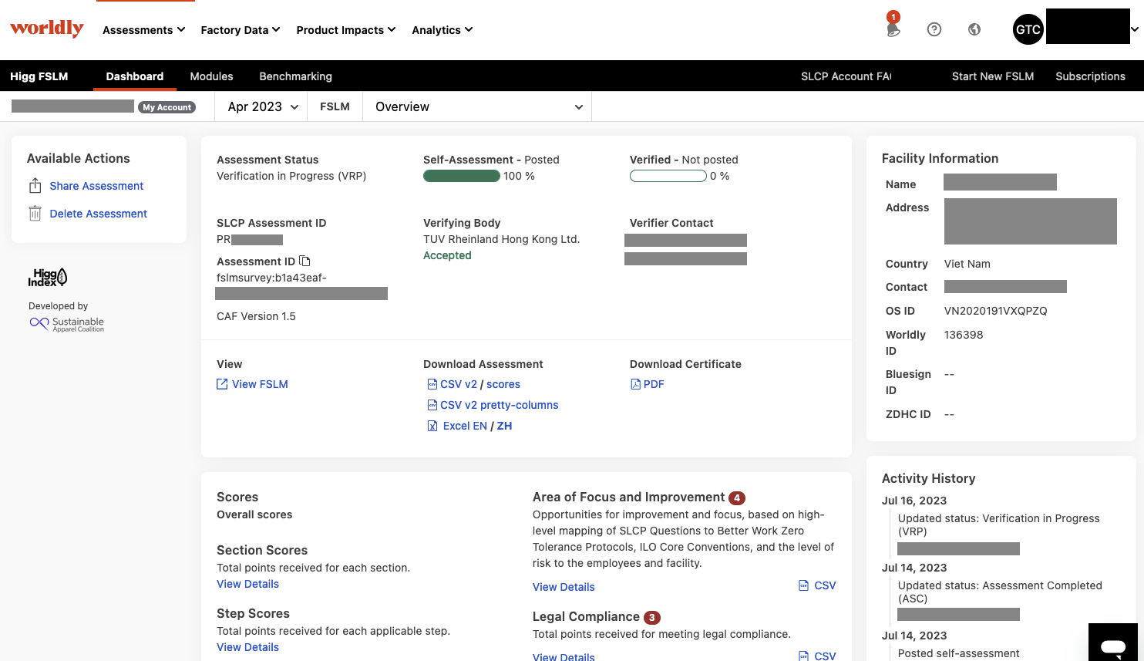Click the Excel file icon beside Excel EN

[x=432, y=426]
